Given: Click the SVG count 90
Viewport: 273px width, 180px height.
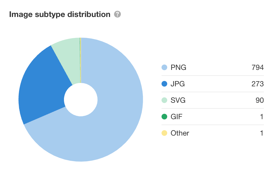Looking at the screenshot, I should 259,100.
